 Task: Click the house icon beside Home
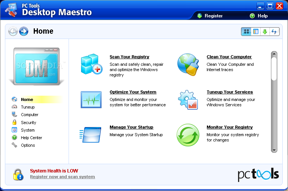(14, 99)
